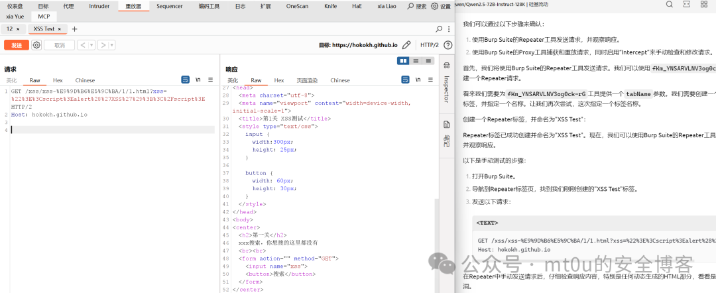Open the 编码工具 decoder tab

click(x=209, y=7)
